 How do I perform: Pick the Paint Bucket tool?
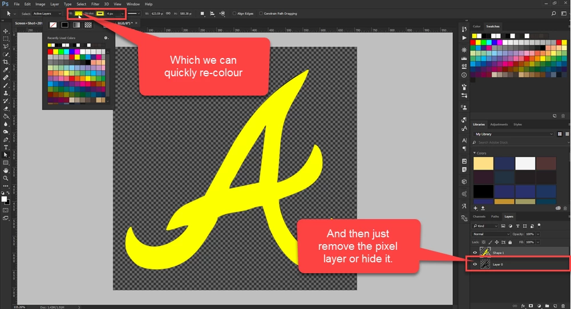pos(6,116)
